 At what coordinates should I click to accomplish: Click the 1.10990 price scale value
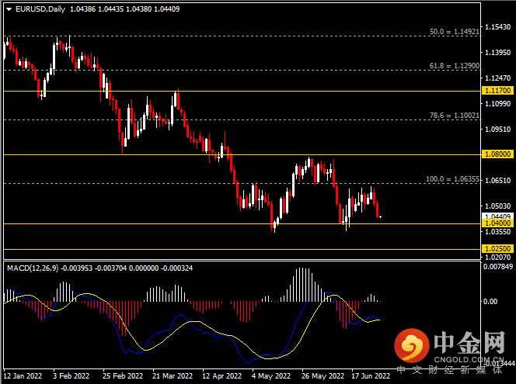[498, 103]
